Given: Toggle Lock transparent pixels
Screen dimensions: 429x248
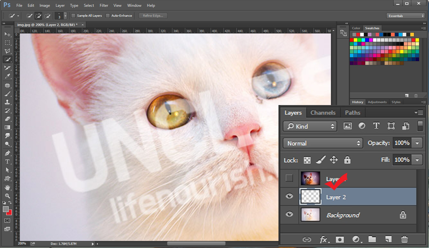Looking at the screenshot, I should [307, 160].
